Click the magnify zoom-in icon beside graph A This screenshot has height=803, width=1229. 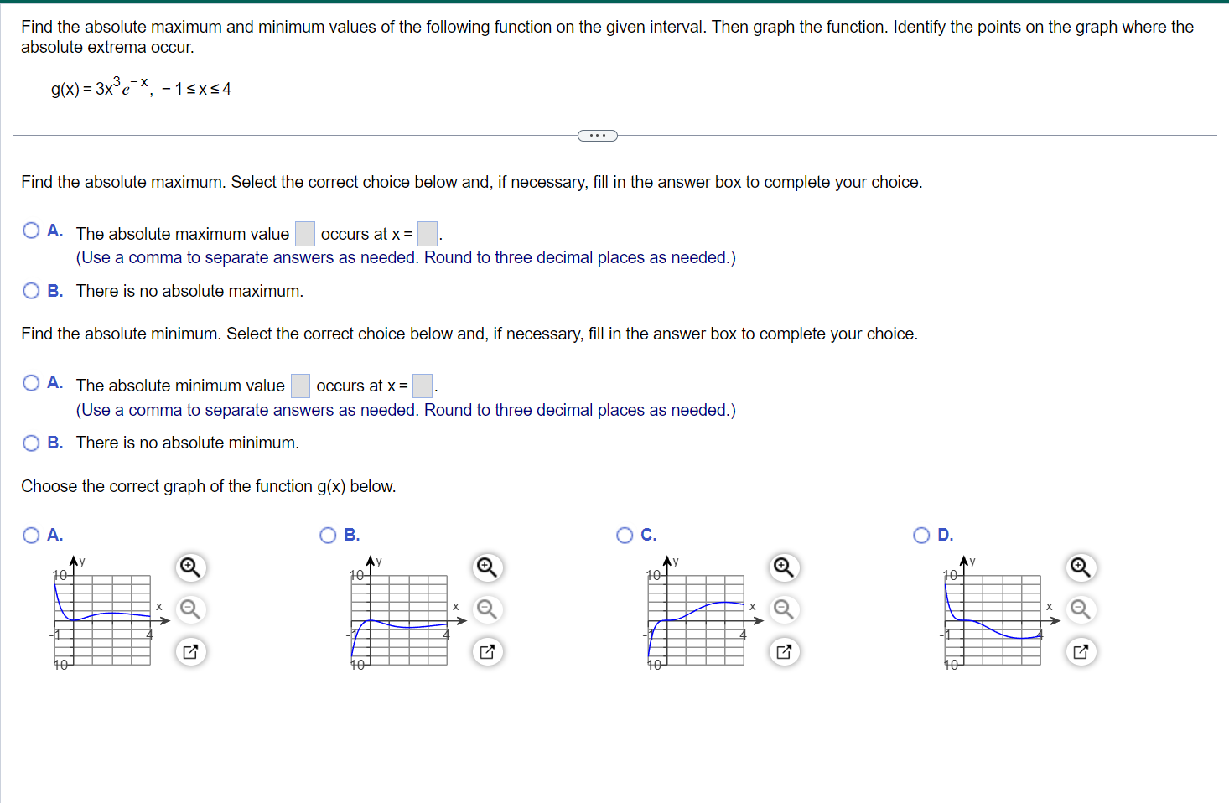[x=190, y=567]
